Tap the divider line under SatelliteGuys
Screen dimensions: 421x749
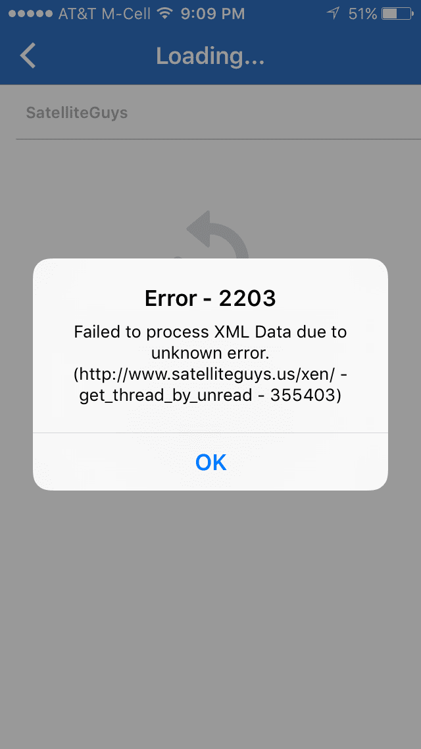(x=218, y=140)
